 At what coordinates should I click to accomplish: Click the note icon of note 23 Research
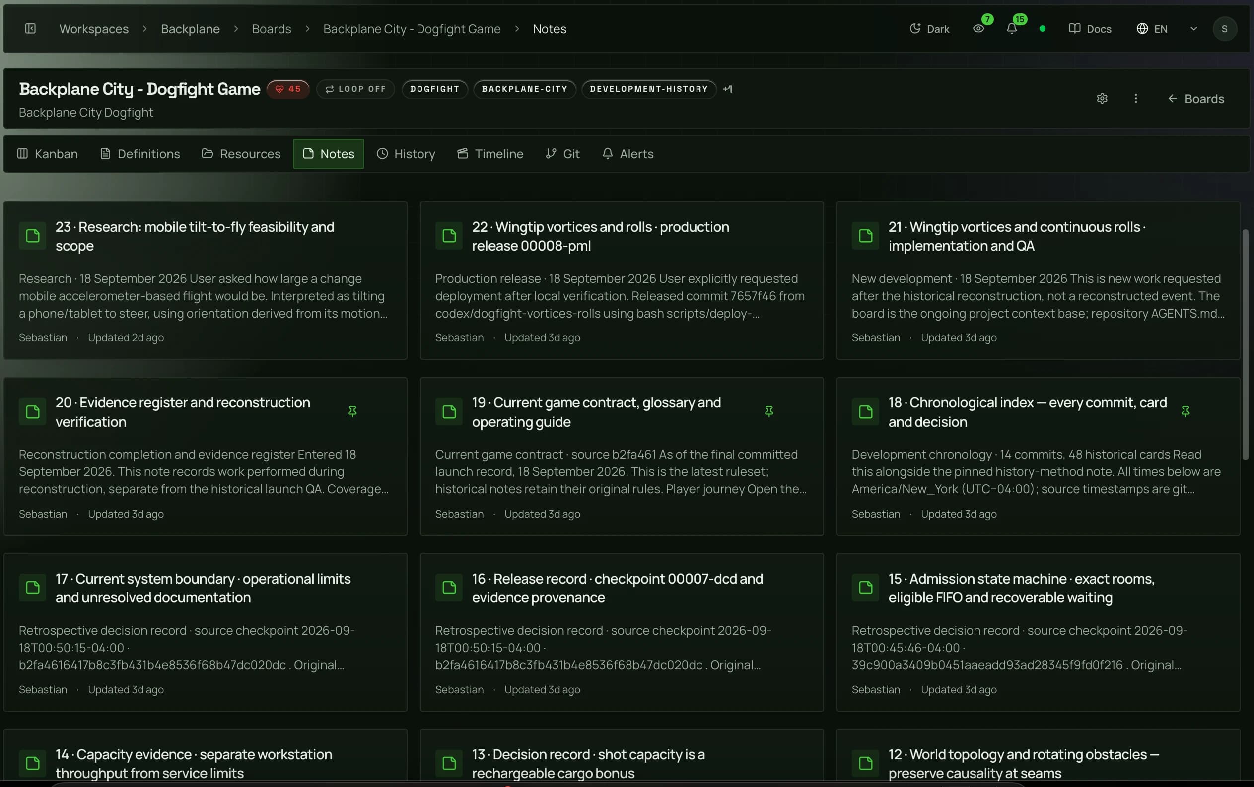pyautogui.click(x=32, y=236)
